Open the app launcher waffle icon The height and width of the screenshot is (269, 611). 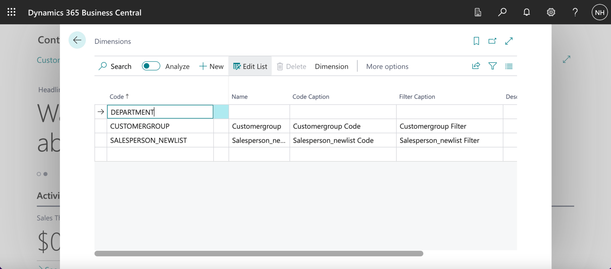[11, 12]
